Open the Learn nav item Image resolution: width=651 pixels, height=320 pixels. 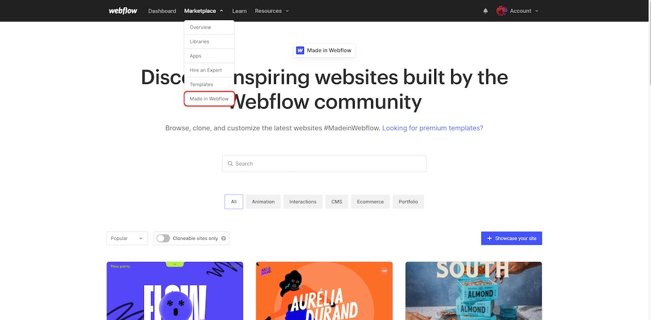pyautogui.click(x=240, y=11)
